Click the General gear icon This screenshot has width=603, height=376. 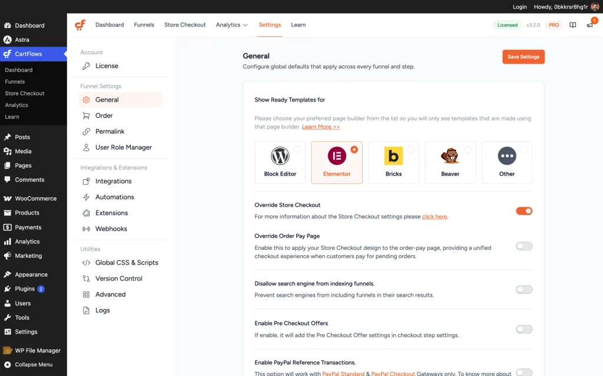86,100
